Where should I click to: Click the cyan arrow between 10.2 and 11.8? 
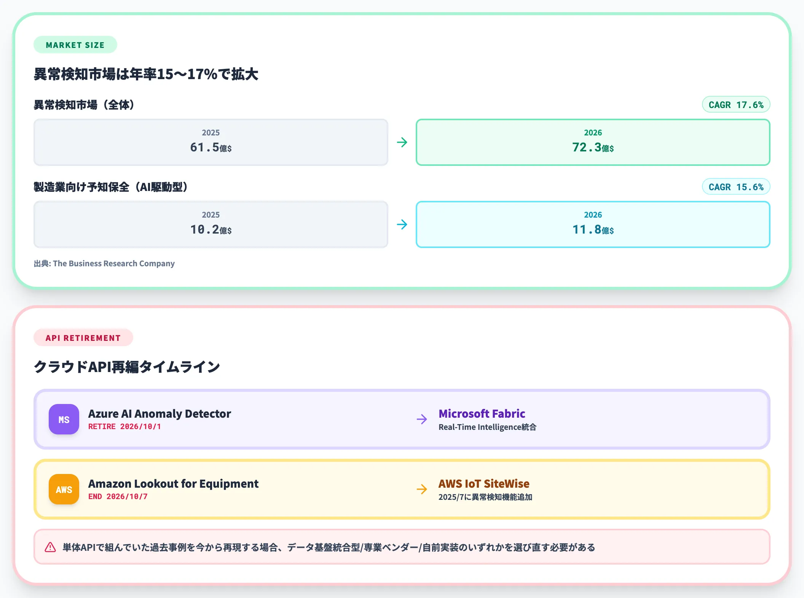coord(402,224)
